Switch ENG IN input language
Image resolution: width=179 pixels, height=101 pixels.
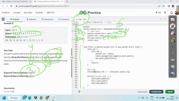tap(152, 98)
